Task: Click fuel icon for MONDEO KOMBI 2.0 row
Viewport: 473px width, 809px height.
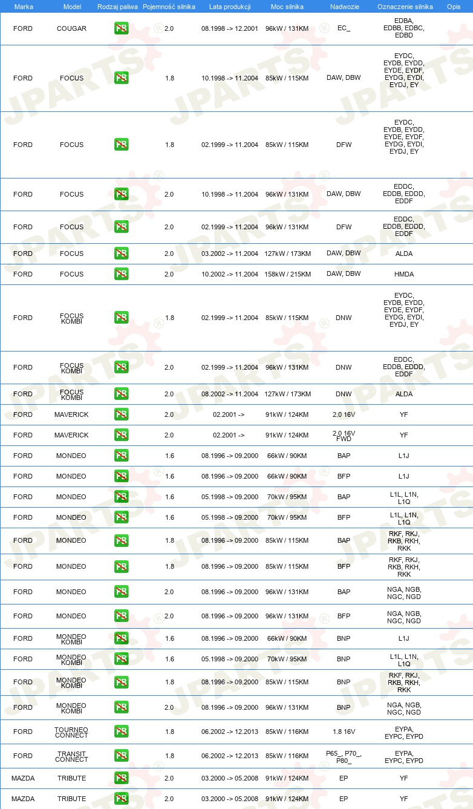Action: coord(122,707)
